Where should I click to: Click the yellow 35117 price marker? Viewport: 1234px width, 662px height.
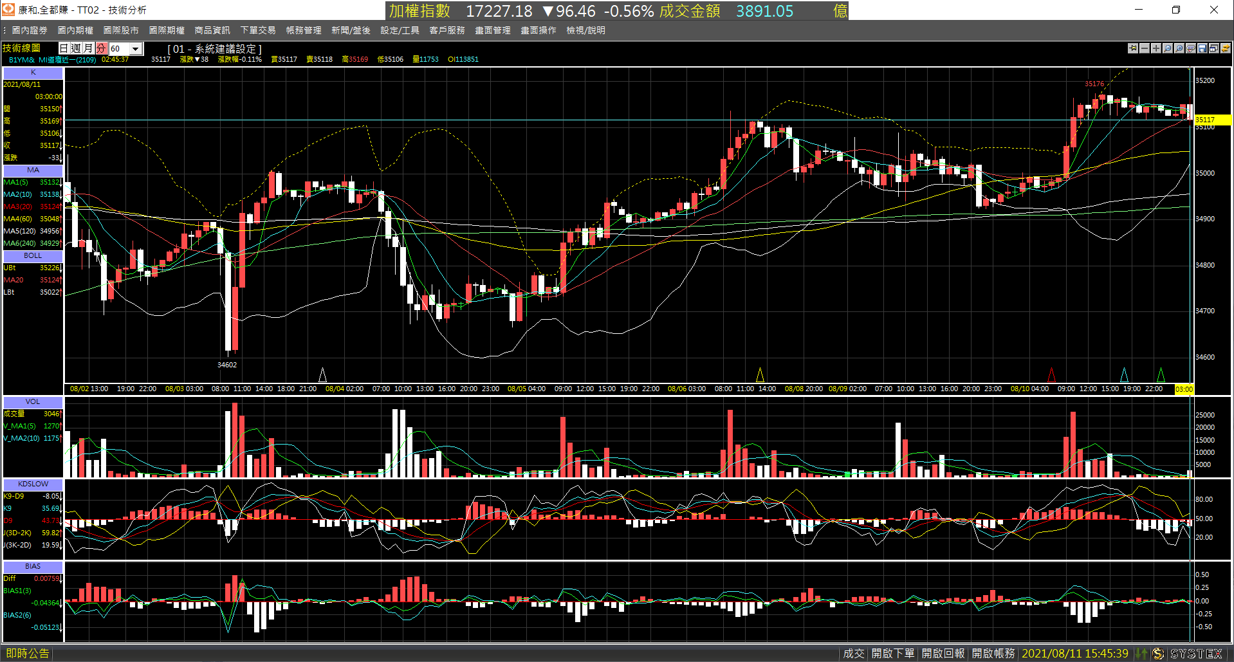pyautogui.click(x=1213, y=120)
